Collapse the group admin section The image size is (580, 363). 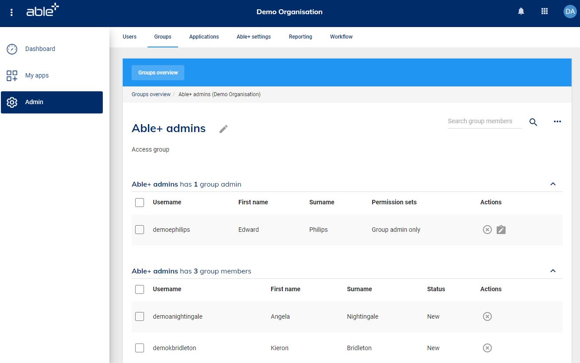click(x=553, y=184)
